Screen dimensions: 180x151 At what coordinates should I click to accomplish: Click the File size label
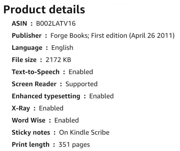[24, 60]
